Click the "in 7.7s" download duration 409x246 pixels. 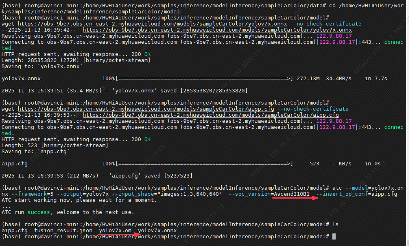(x=376, y=79)
